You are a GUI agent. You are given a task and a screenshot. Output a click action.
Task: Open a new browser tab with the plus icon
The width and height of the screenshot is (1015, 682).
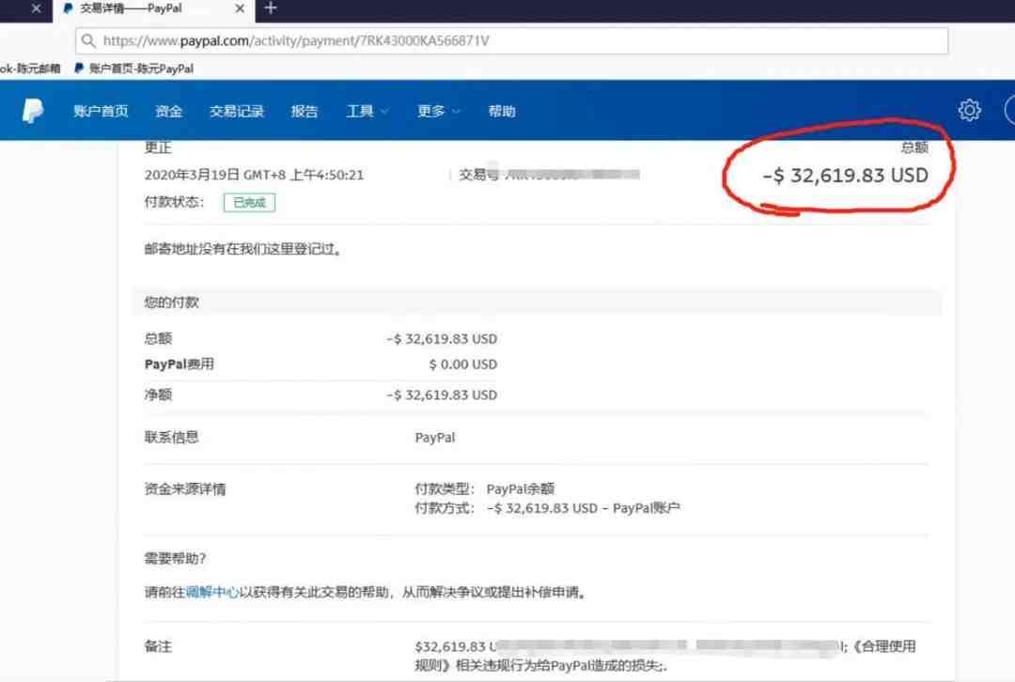click(x=271, y=8)
